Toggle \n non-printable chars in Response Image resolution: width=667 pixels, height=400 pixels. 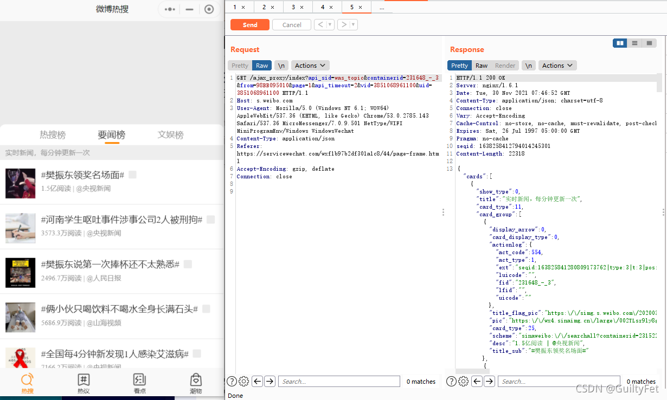529,66
